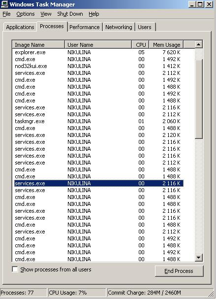Click the process list vertical scrollbar thumb
The height and width of the screenshot is (300, 217).
click(199, 99)
